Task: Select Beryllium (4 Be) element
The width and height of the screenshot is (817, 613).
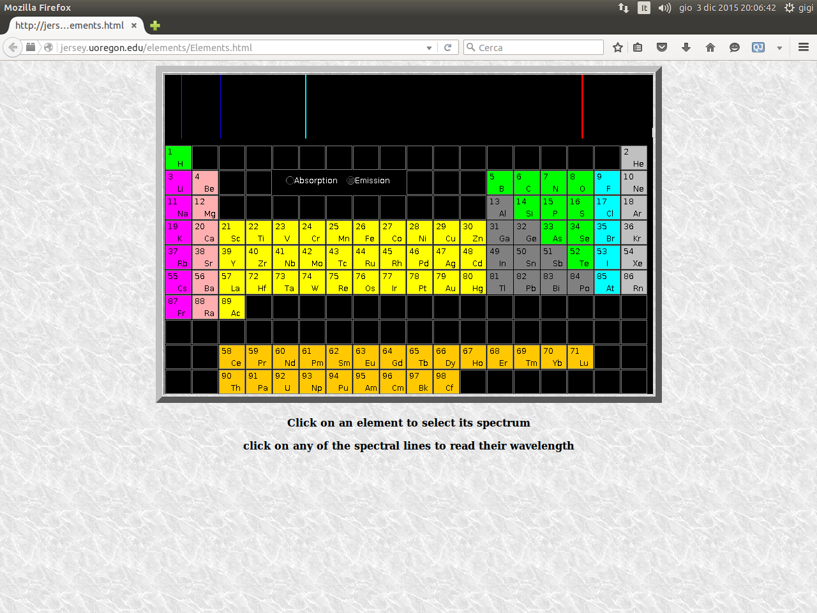Action: (206, 183)
